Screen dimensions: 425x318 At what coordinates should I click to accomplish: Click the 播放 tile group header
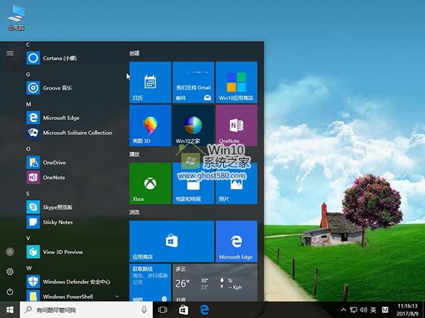tap(134, 154)
